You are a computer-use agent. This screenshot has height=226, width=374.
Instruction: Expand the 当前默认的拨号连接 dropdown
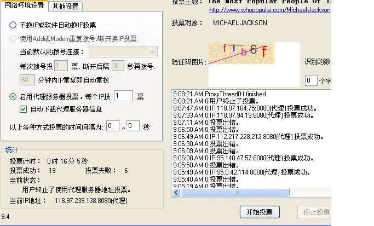pos(152,52)
